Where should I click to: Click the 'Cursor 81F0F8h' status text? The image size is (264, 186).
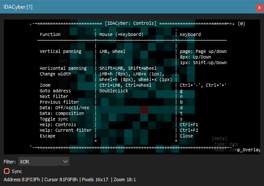pyautogui.click(x=61, y=179)
